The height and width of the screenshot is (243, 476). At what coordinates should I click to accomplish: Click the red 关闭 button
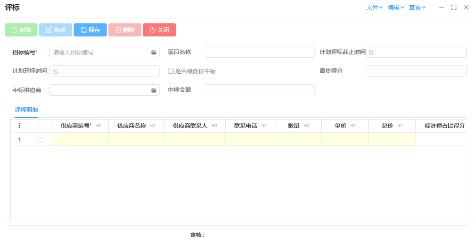coord(160,30)
